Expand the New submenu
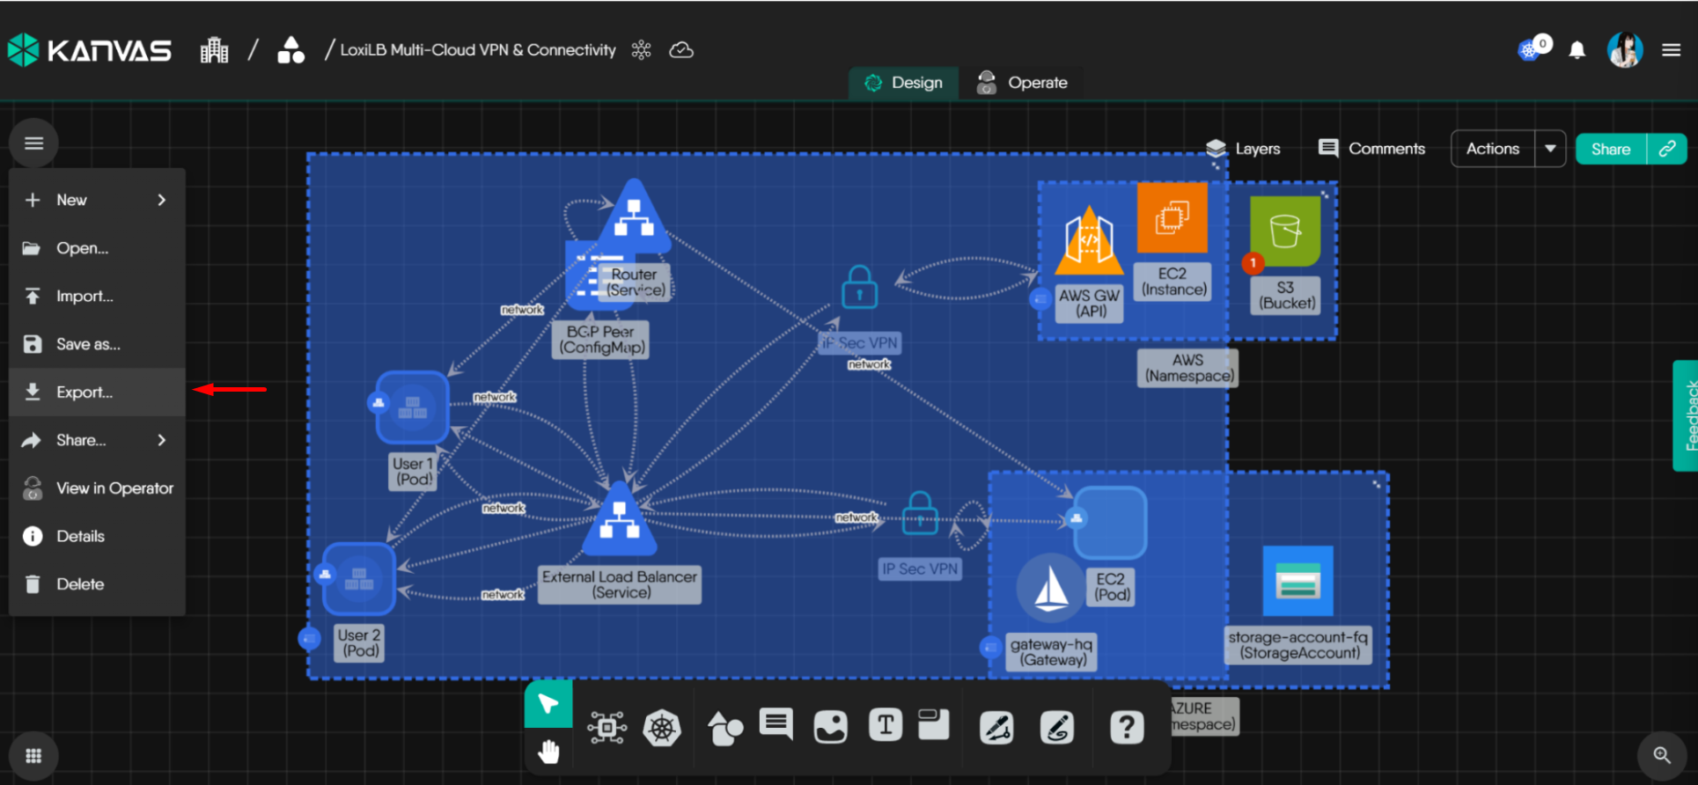1698x785 pixels. (97, 200)
